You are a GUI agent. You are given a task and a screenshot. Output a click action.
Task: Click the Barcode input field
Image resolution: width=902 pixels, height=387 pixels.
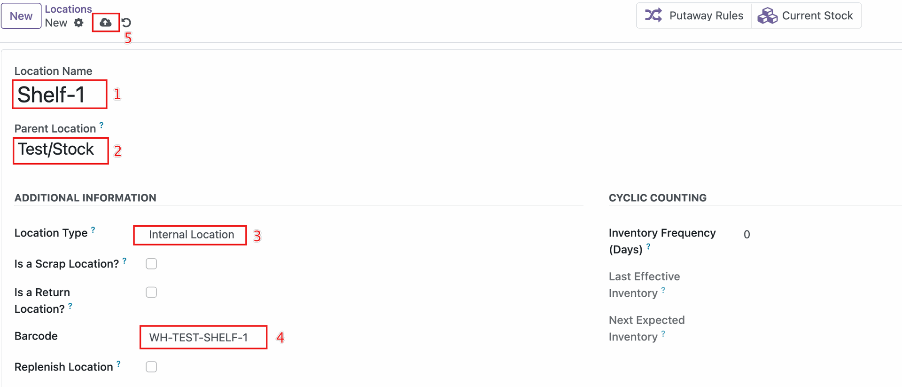pos(202,337)
